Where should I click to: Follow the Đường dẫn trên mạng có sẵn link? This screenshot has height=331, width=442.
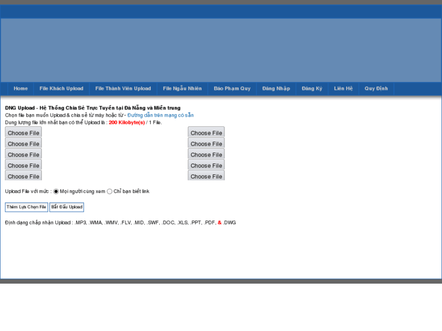click(161, 115)
